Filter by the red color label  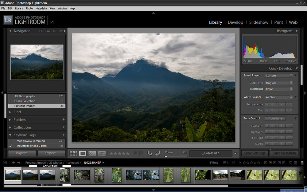click(x=266, y=163)
